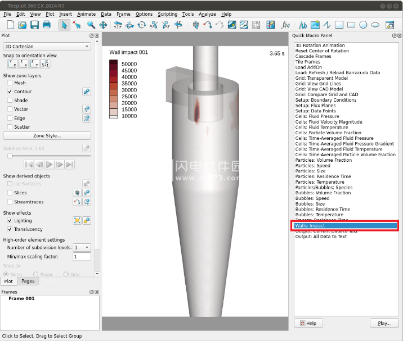
Task: Enable the Vector zone layer
Action: 10,109
